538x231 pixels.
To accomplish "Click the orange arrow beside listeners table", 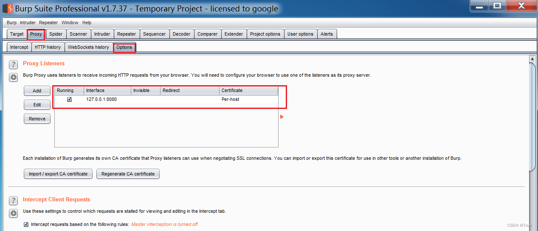I will (282, 117).
